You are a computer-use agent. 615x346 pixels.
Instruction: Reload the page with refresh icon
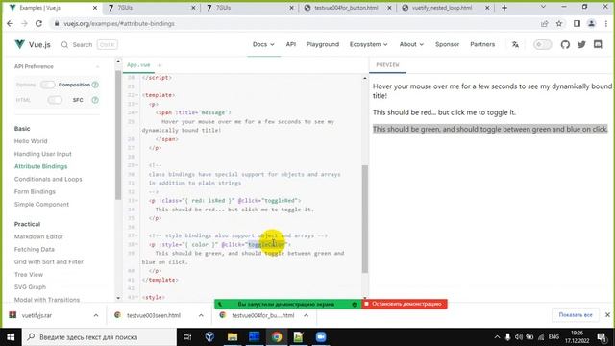38,23
